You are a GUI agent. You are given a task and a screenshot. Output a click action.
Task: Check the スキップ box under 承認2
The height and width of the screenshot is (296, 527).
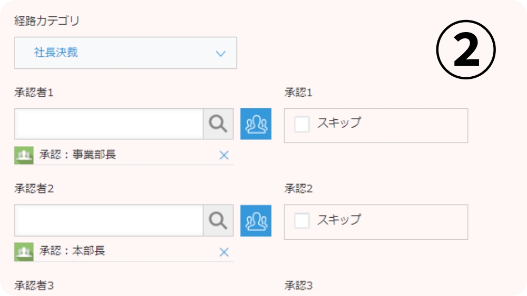(302, 221)
